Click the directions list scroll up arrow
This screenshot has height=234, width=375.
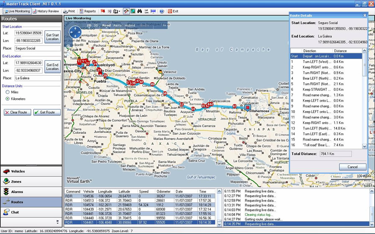(365, 51)
